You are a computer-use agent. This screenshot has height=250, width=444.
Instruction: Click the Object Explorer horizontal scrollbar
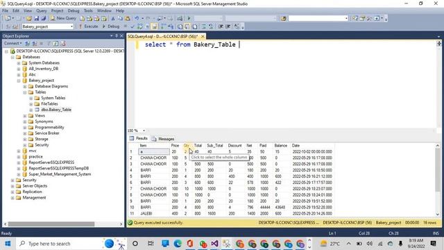[x=51, y=224]
